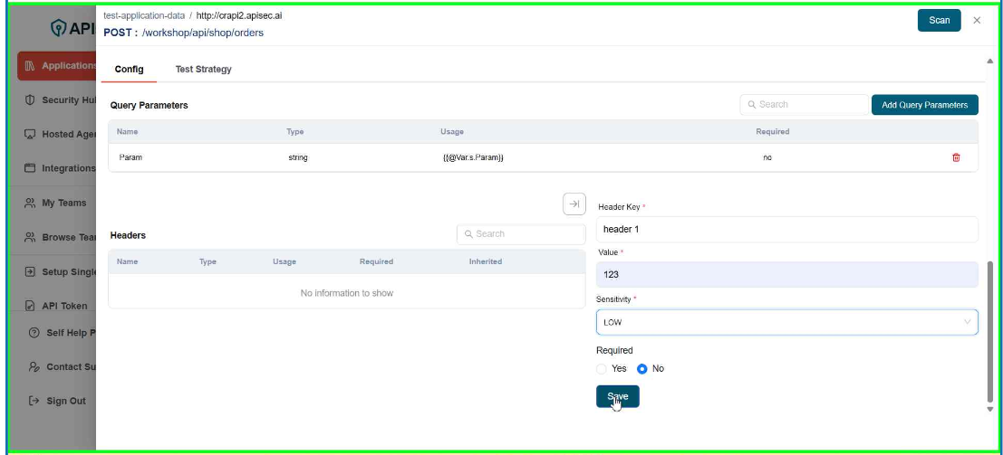This screenshot has width=1003, height=455.
Task: Open the Config tab
Action: pos(129,70)
